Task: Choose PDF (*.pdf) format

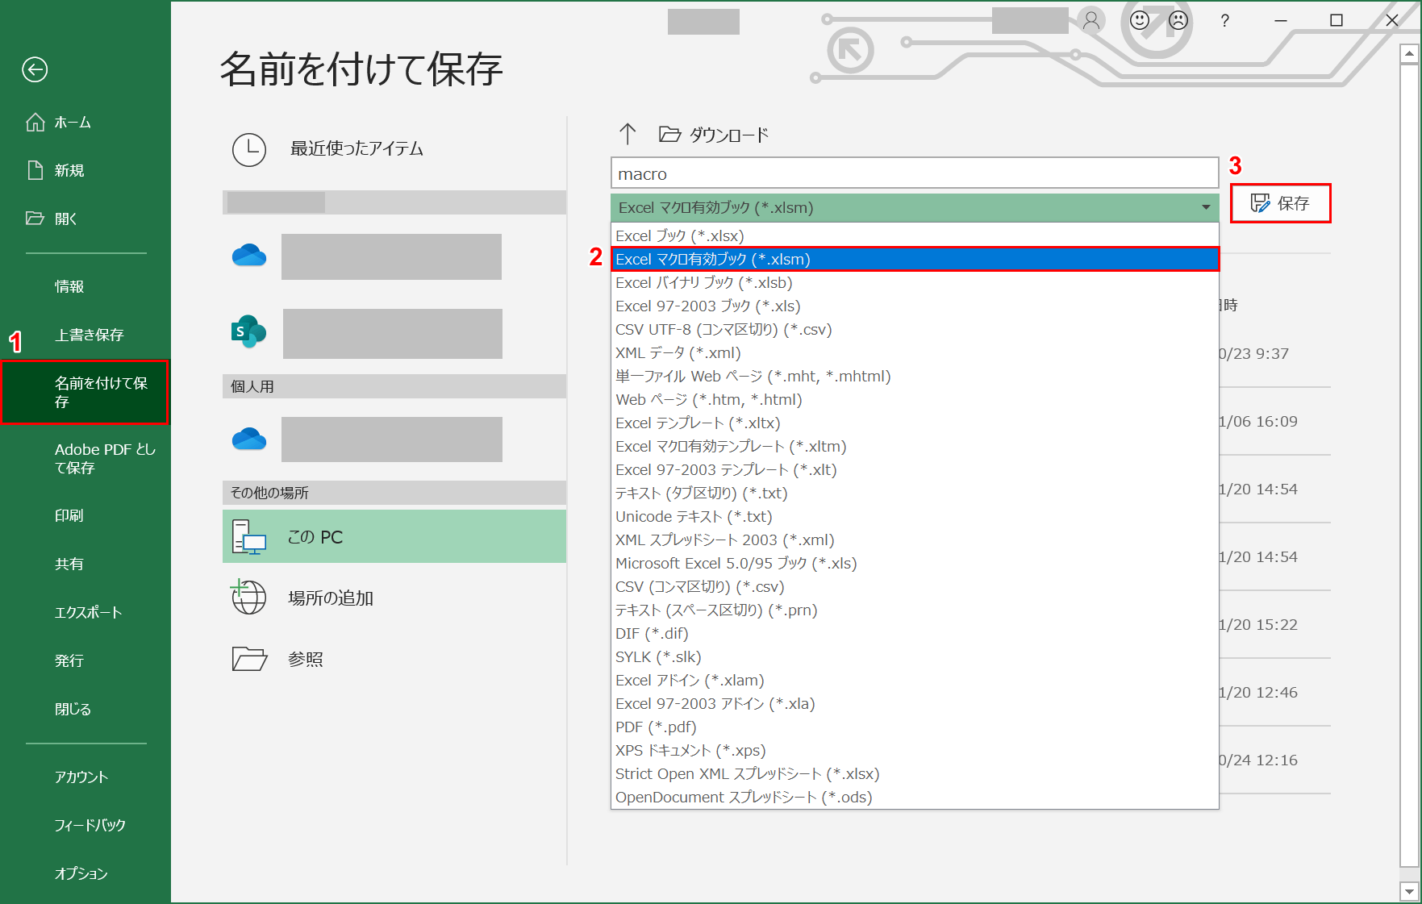Action: 915,727
